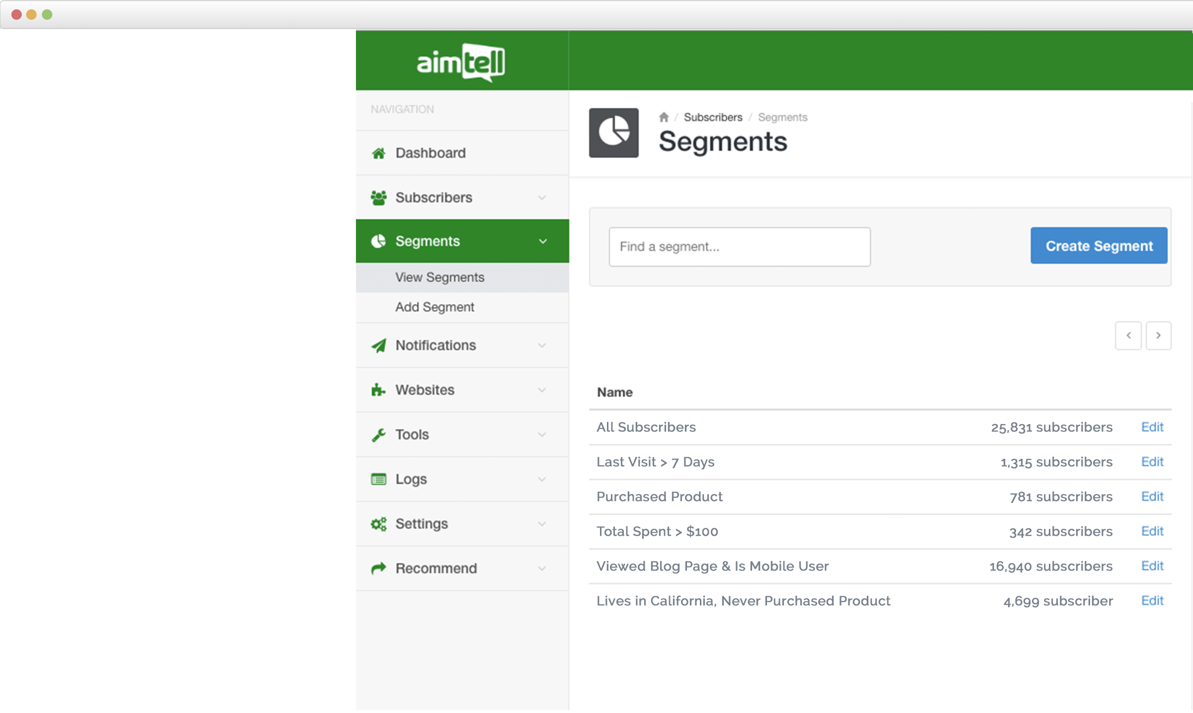Click the Segments pie chart icon in sidebar
The height and width of the screenshot is (713, 1193).
379,241
